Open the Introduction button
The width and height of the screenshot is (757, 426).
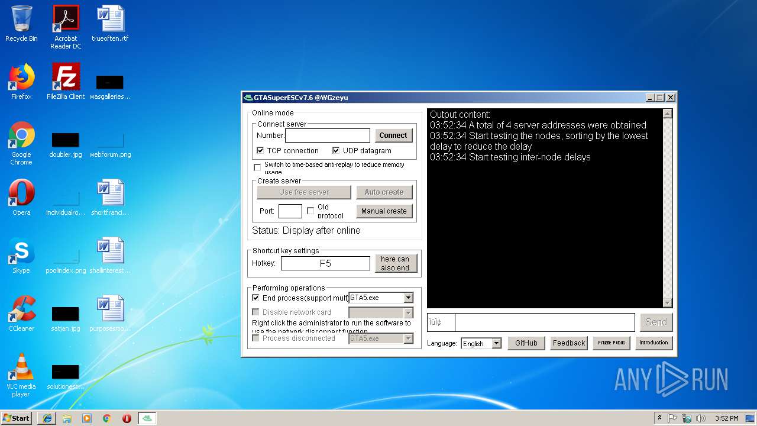tap(654, 343)
